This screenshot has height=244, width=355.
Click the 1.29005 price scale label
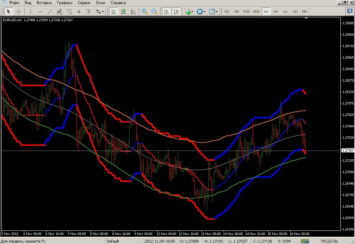pos(348,23)
